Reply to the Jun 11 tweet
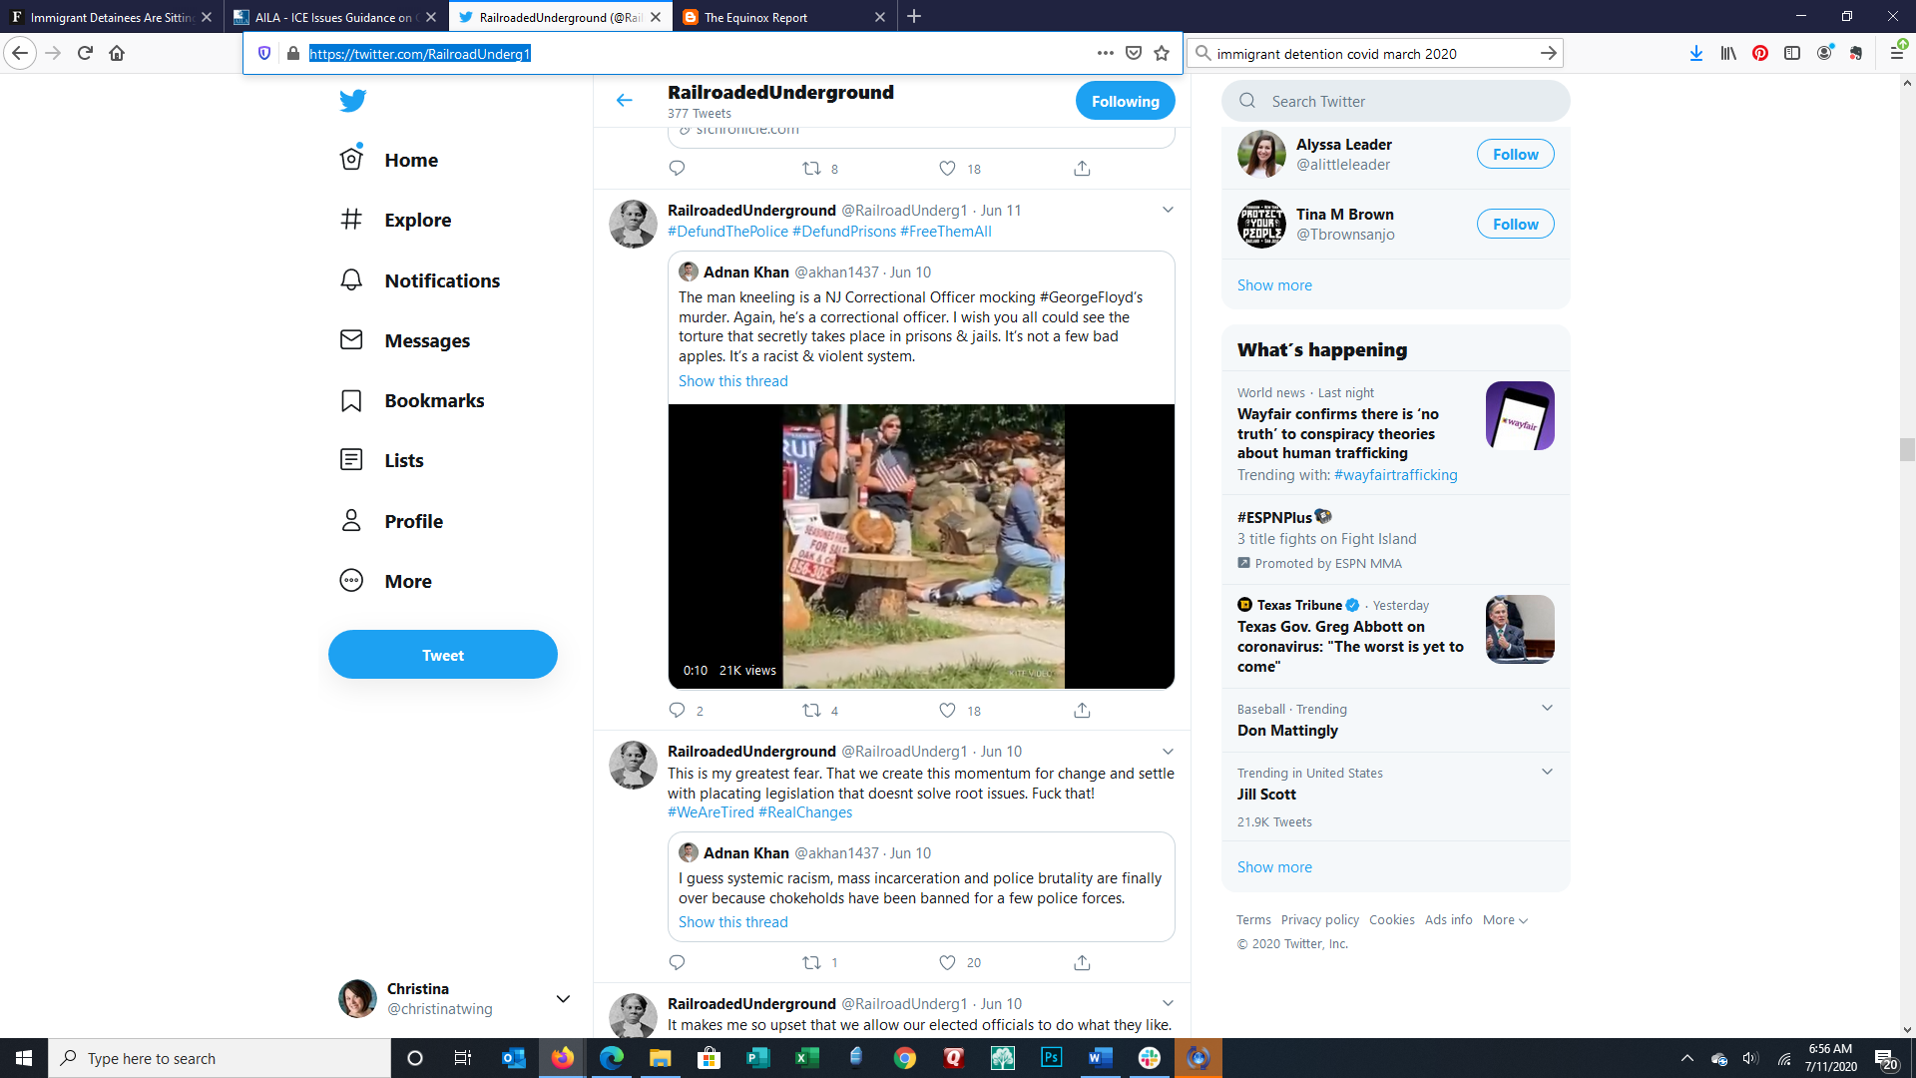This screenshot has height=1078, width=1916. click(677, 711)
